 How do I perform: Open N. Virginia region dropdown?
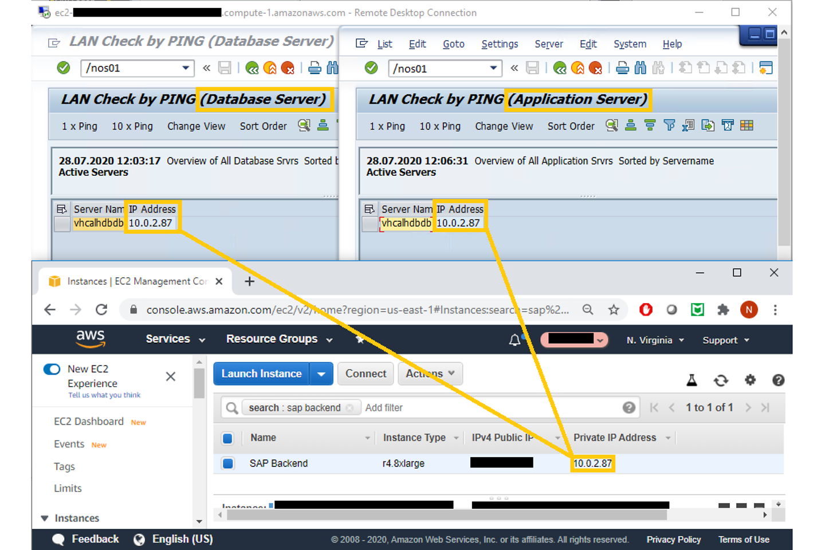(x=655, y=340)
